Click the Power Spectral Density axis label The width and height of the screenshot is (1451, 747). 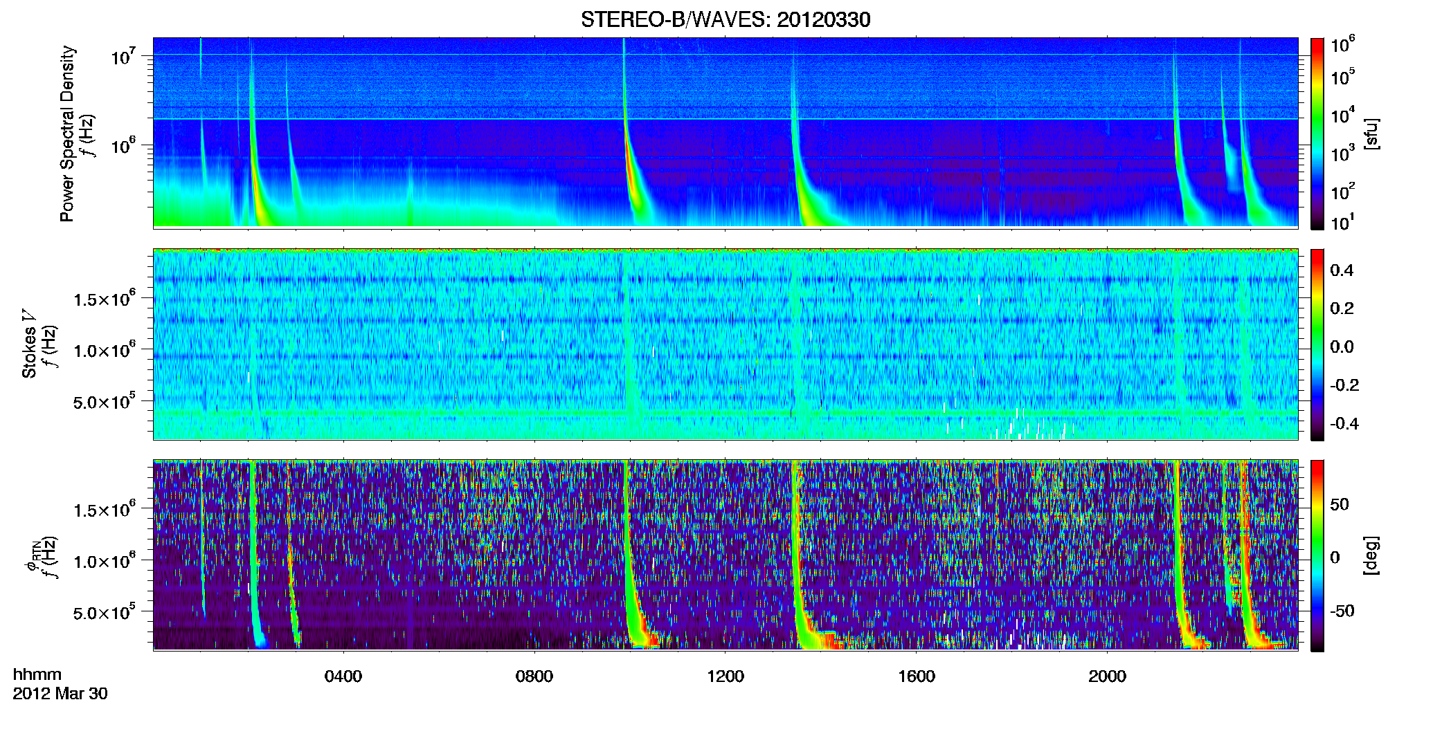[66, 133]
